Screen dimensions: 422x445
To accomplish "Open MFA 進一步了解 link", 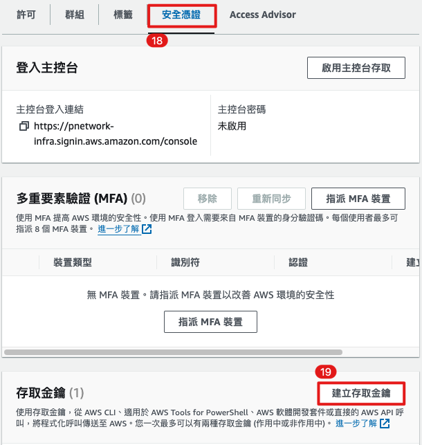I will 118,229.
